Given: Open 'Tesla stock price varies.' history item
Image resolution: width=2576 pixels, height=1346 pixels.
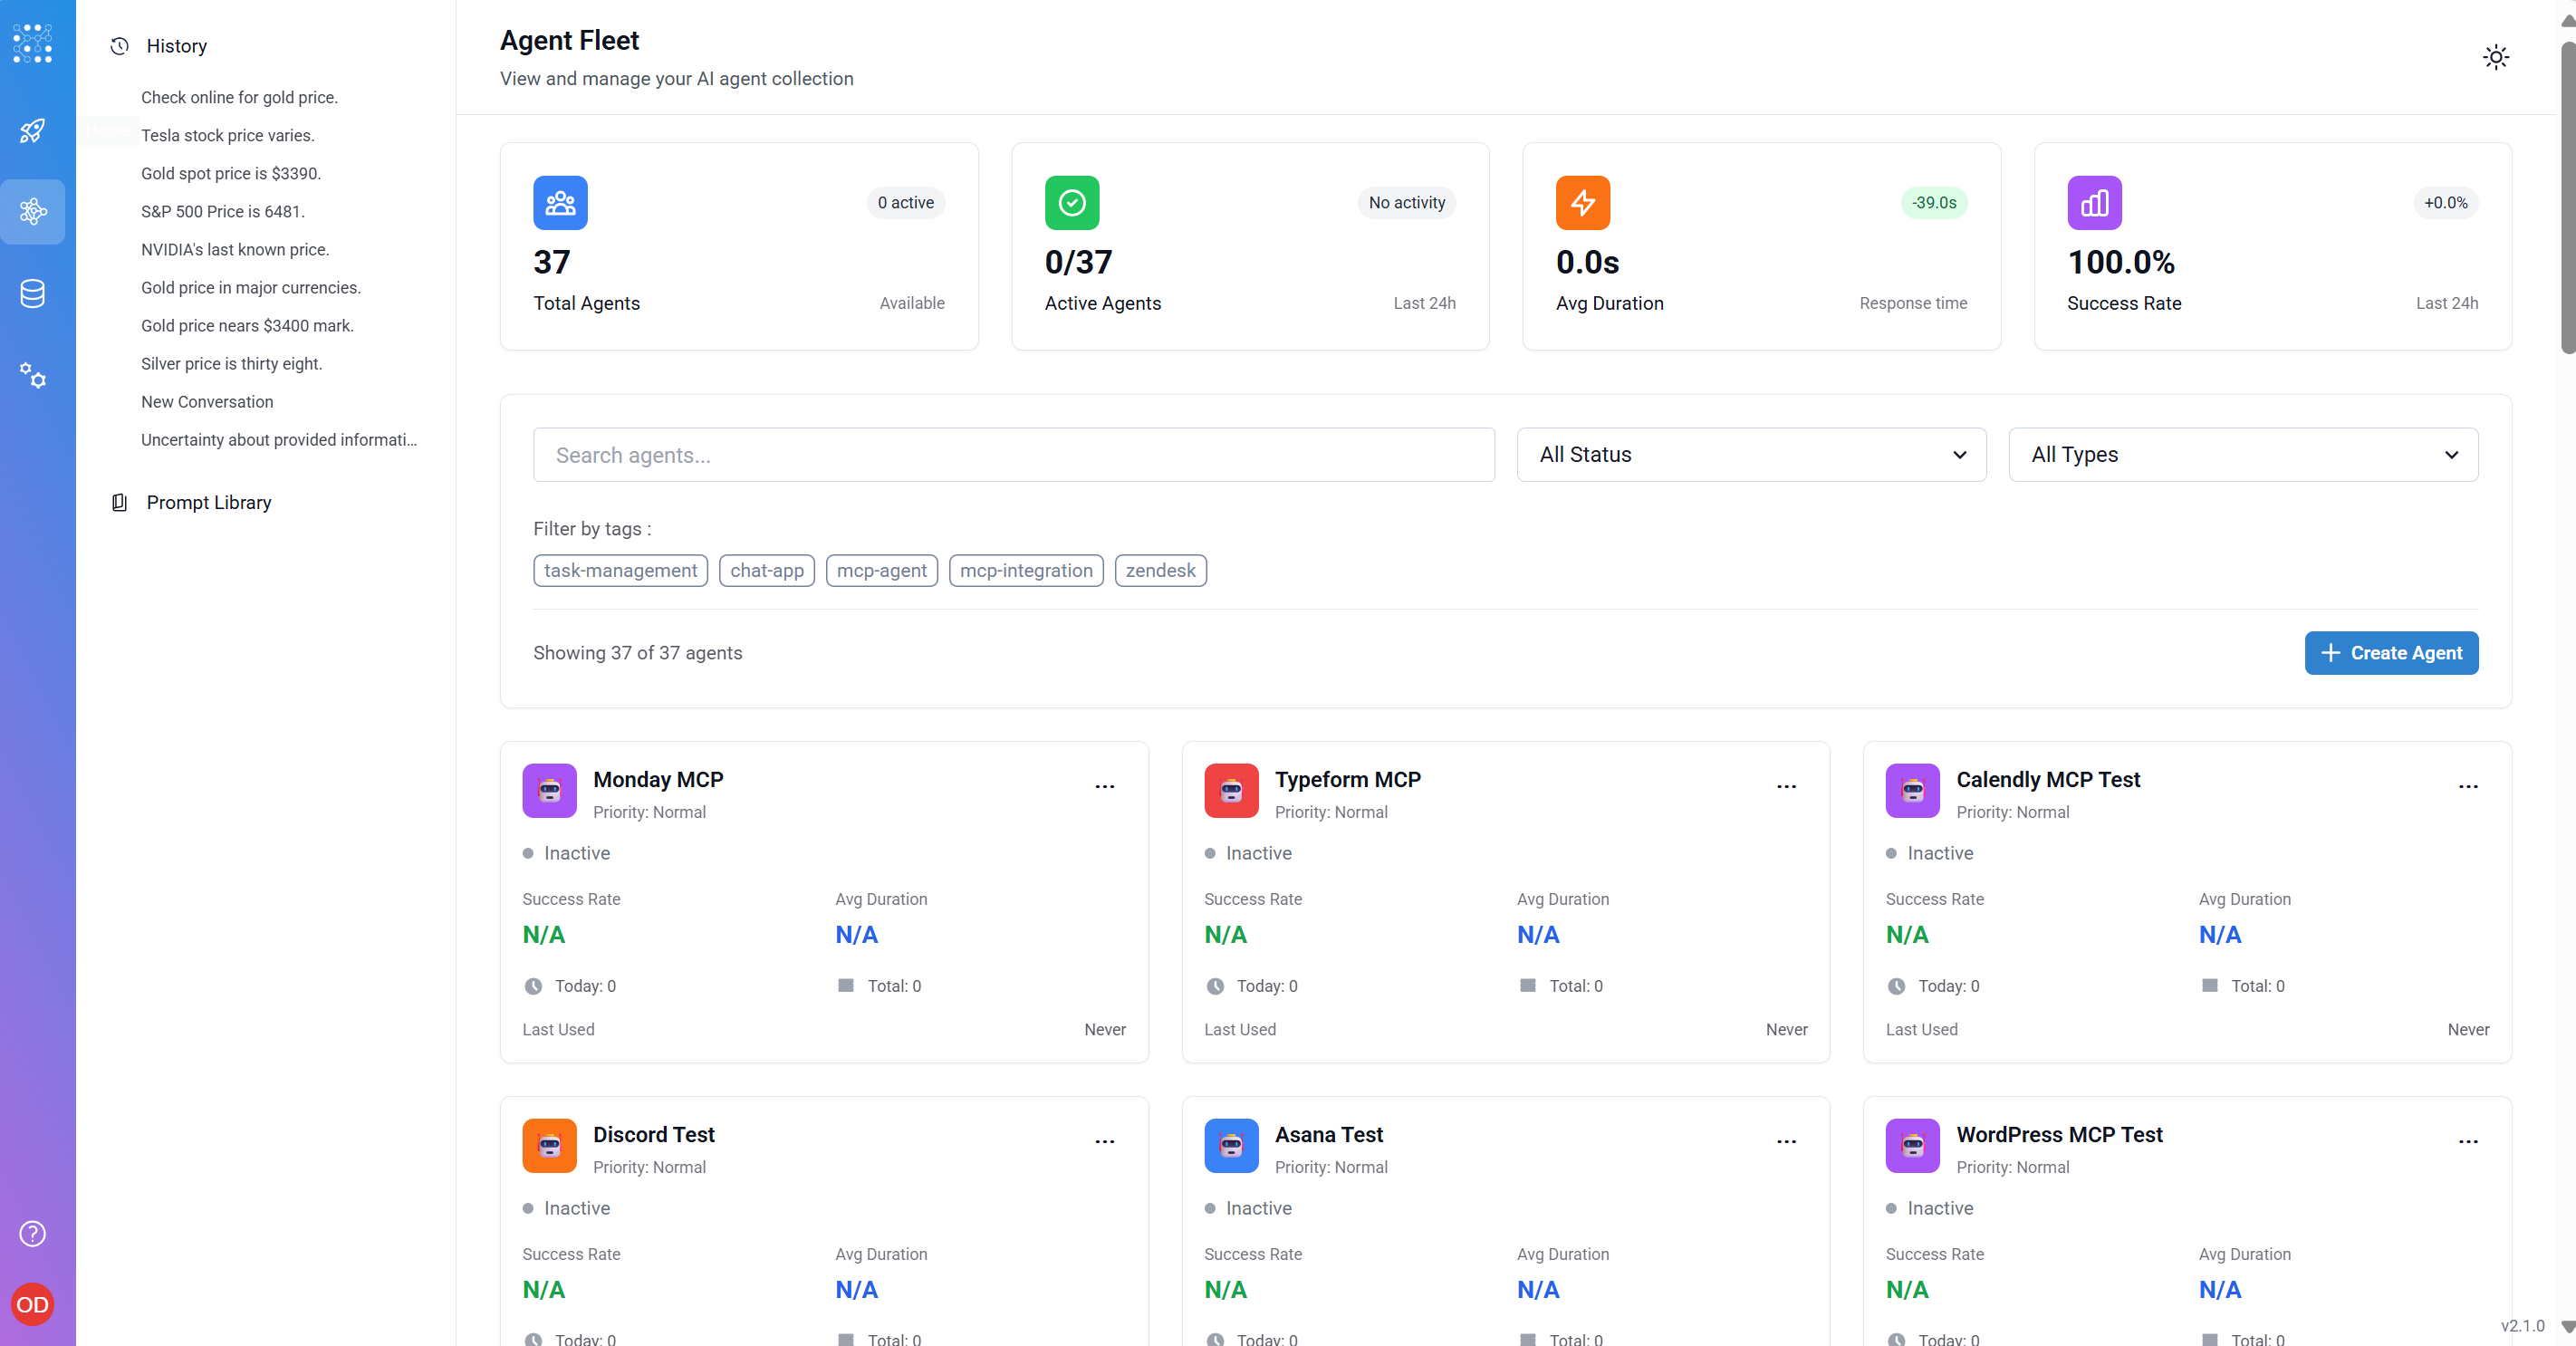Looking at the screenshot, I should click(x=227, y=135).
